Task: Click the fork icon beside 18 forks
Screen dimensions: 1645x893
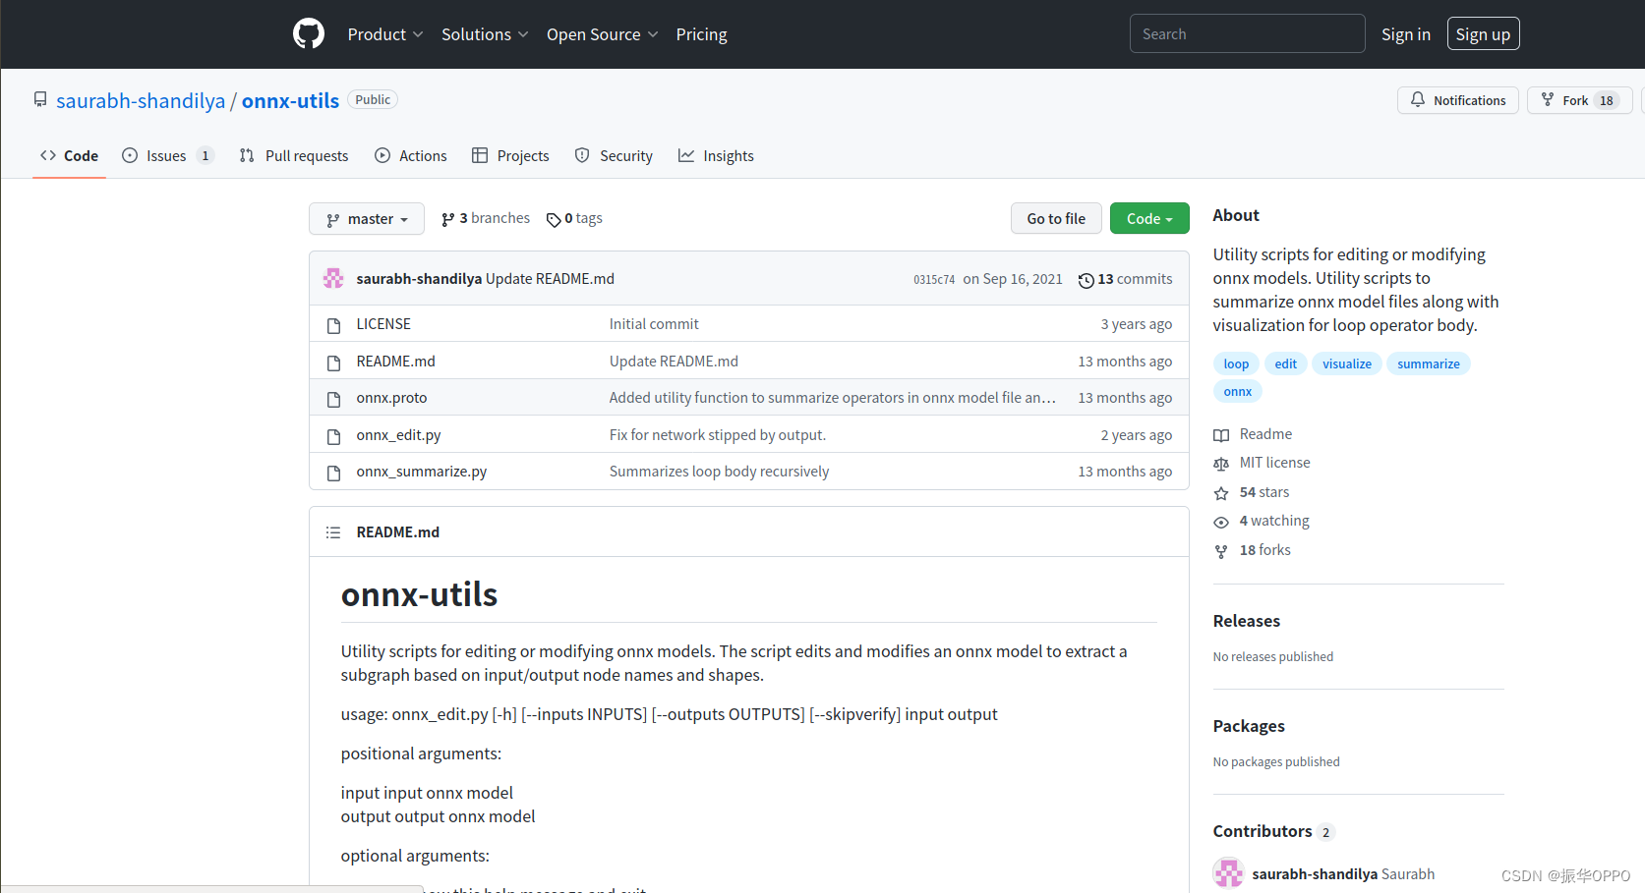Action: click(1221, 551)
